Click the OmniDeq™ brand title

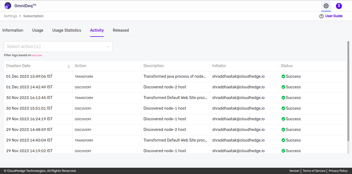[25, 6]
